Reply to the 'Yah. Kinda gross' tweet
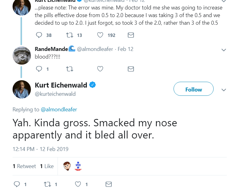Image resolution: width=232 pixels, height=194 pixels. [17, 184]
